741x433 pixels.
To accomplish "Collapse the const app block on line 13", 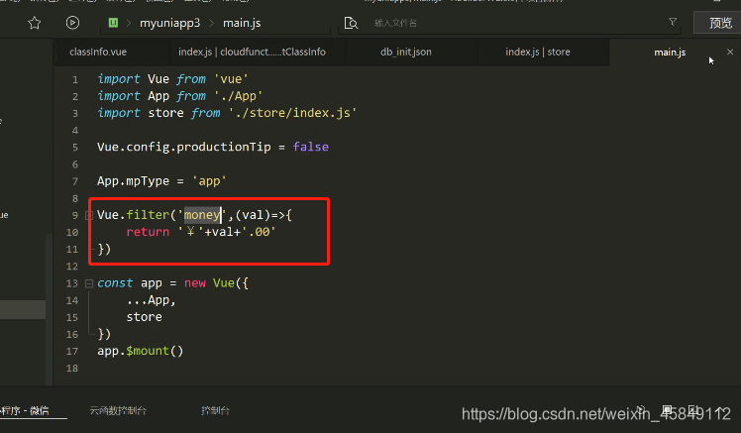I will tap(89, 283).
